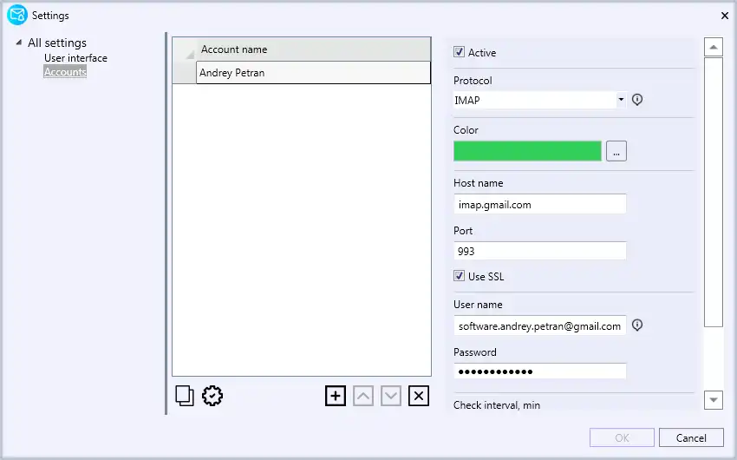Select the Andrey Petran account row

click(x=313, y=72)
